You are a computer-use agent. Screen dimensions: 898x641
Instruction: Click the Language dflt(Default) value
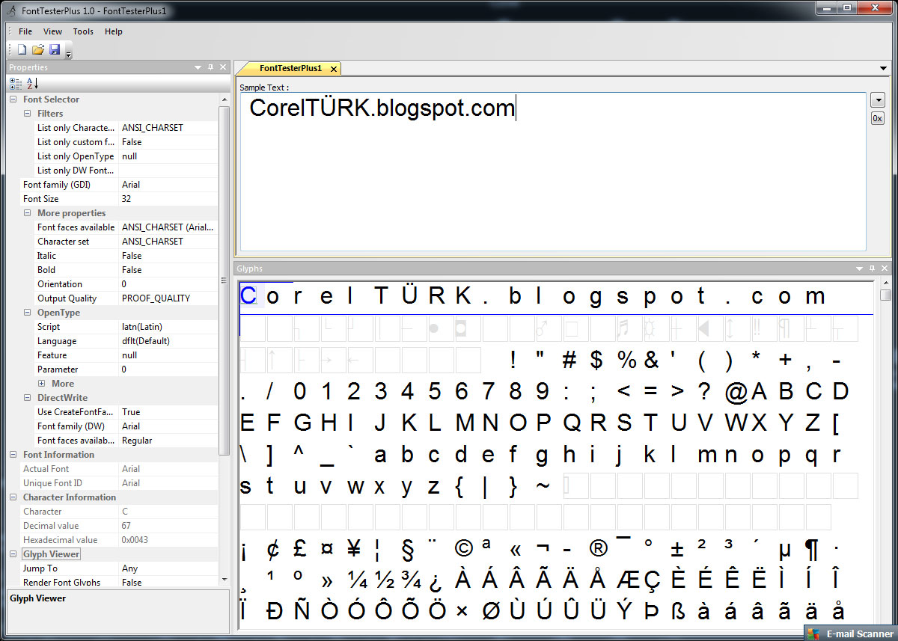168,341
